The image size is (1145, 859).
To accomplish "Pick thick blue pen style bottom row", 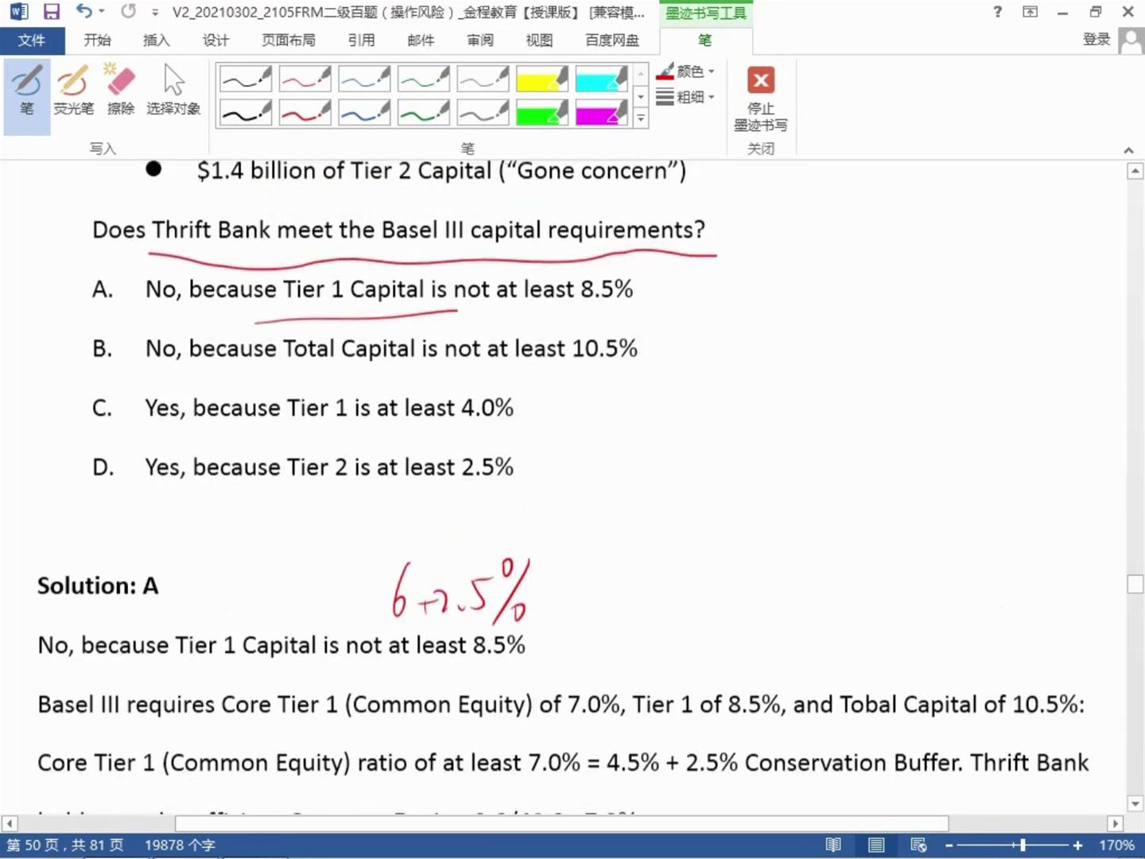I will 364,113.
